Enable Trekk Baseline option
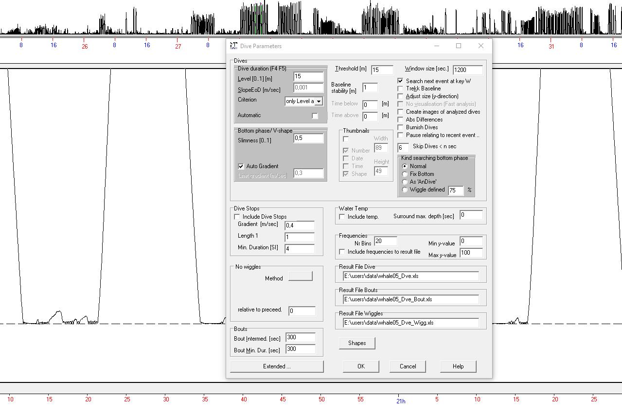This screenshot has height=415, width=622. tap(400, 89)
